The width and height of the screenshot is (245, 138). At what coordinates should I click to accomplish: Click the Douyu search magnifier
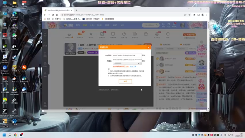pyautogui.click(x=156, y=25)
